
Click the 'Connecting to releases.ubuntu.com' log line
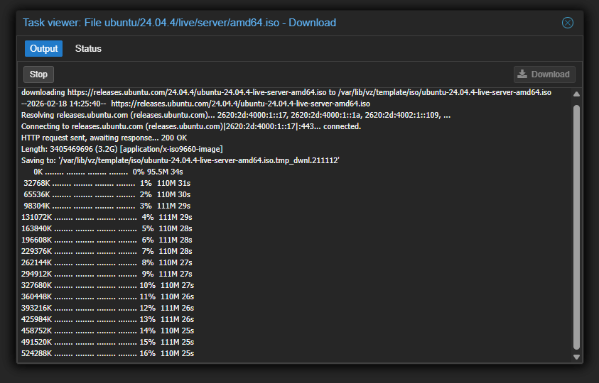click(191, 126)
